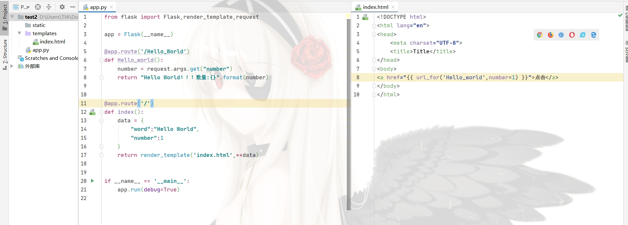Toggle the Database side panel
Screen dimensions: 628x225
coord(626,20)
